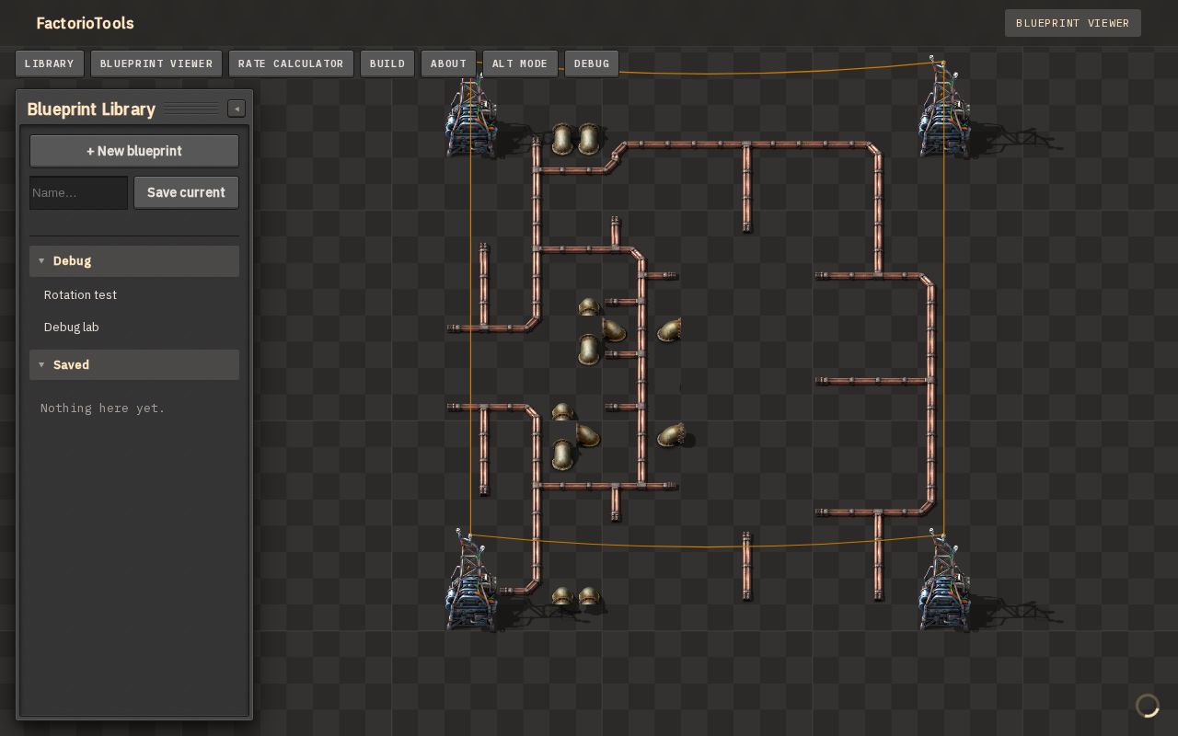Screen dimensions: 1178x736
Task: Click Save current button
Action: (186, 192)
